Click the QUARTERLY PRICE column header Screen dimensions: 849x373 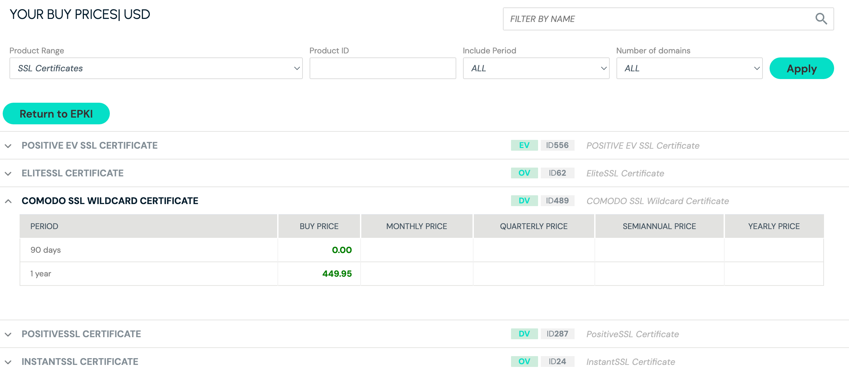[x=534, y=226]
